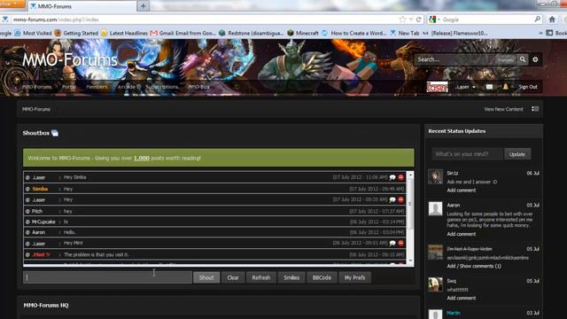Click the shout message input field
Screen dimensions: 567x319
(107, 277)
